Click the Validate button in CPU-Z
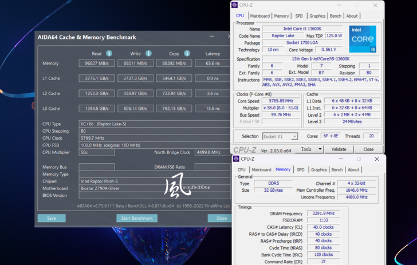The width and height of the screenshot is (417, 265). [x=340, y=149]
